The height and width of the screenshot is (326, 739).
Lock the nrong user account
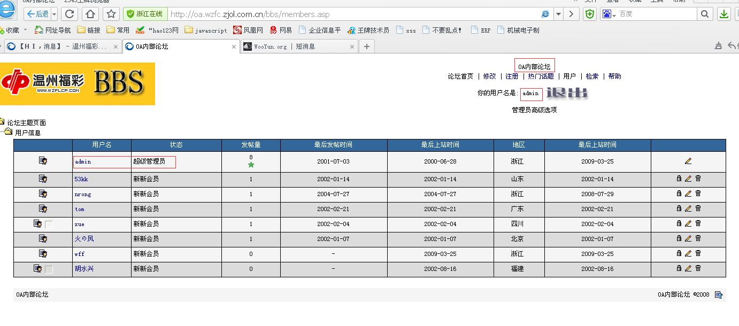(679, 193)
